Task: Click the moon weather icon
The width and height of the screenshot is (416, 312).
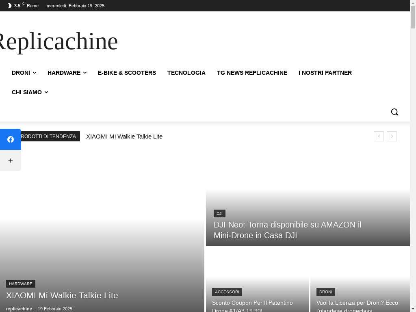Action: coord(10,6)
